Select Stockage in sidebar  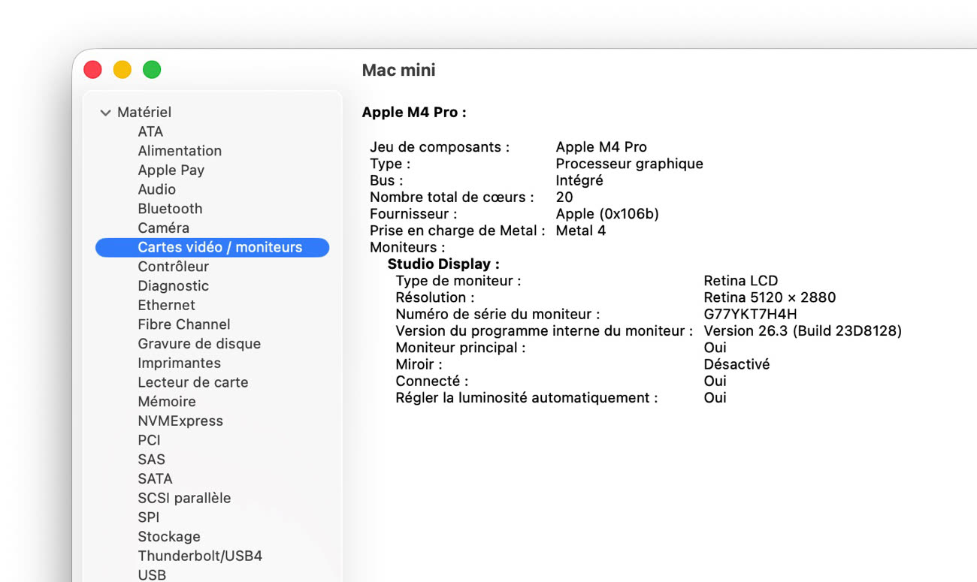[x=169, y=537]
